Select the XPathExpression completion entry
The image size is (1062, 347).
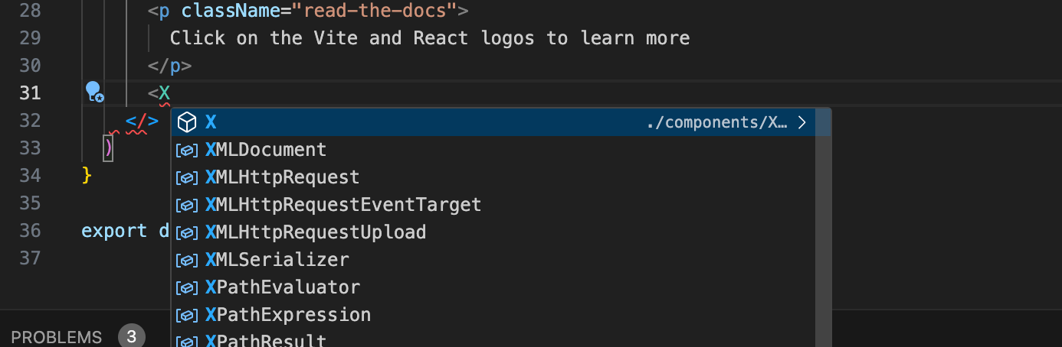pos(288,315)
